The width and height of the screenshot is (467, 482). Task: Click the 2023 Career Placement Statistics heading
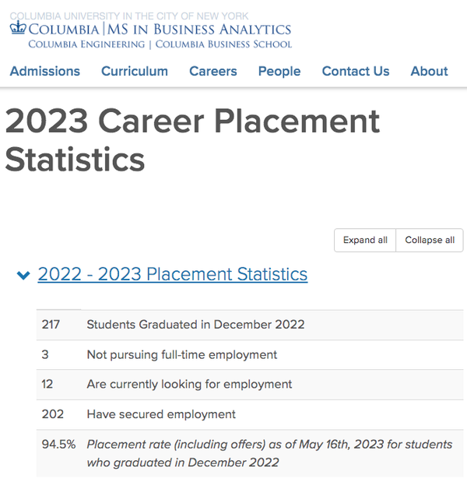click(192, 140)
